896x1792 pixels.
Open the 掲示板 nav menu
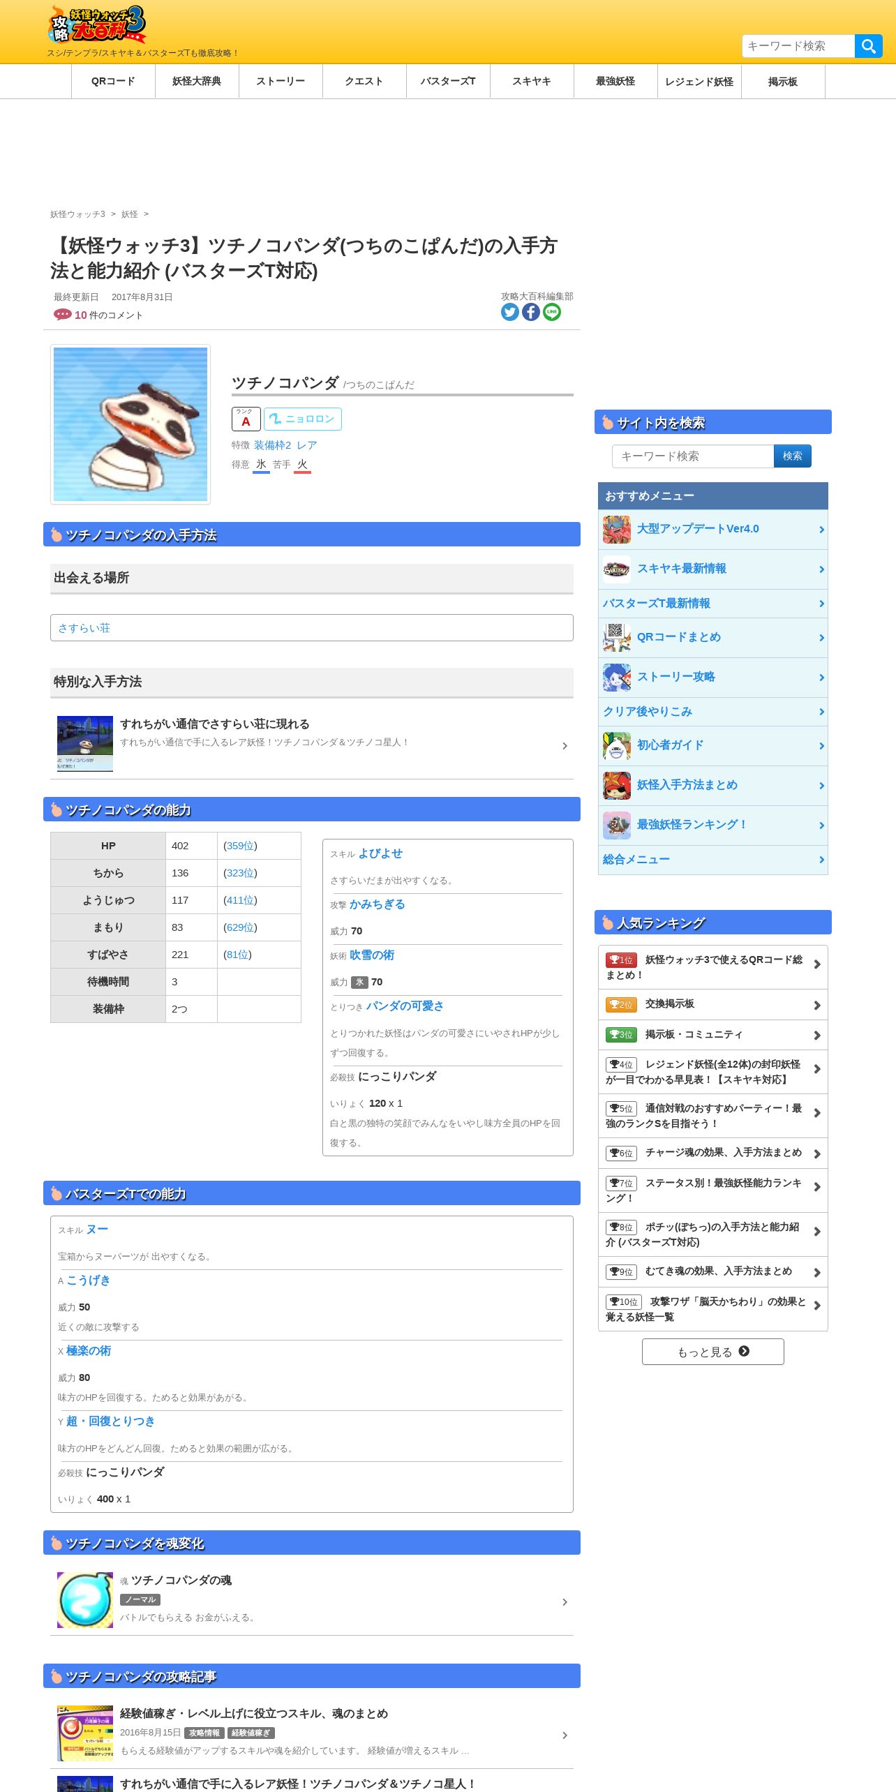click(783, 82)
